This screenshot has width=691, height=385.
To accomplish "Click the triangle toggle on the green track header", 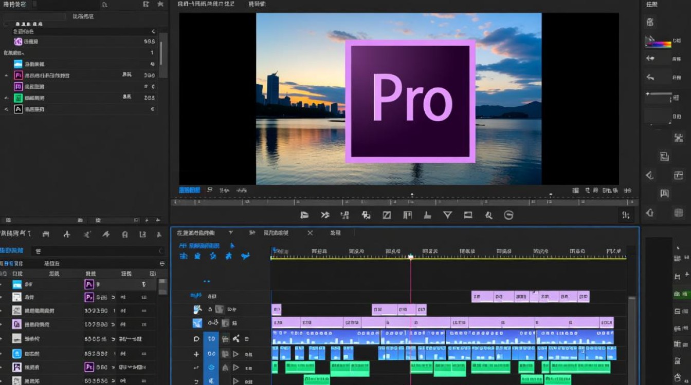I will click(x=236, y=368).
